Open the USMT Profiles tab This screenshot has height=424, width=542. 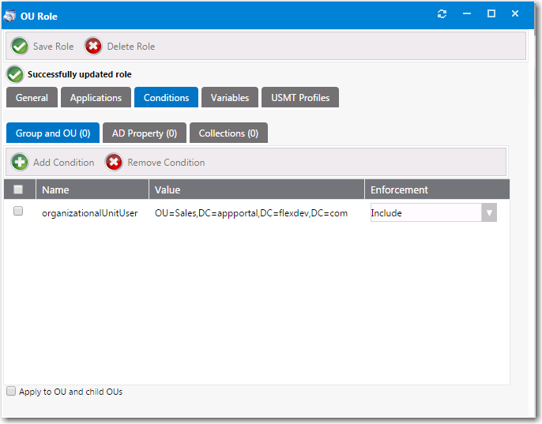pos(300,98)
